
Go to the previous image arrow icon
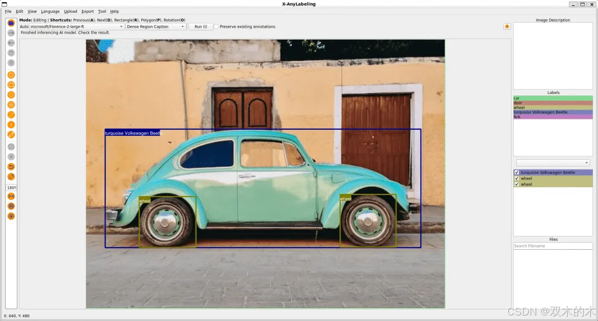(x=11, y=43)
